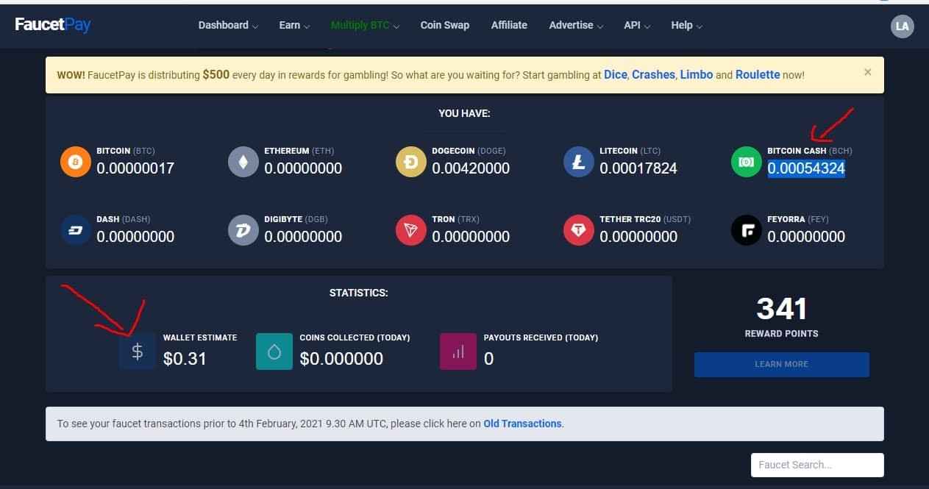Expand the API dropdown menu

pos(637,25)
